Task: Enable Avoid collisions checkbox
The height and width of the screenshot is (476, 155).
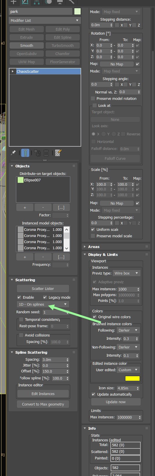Action: (x=21, y=335)
